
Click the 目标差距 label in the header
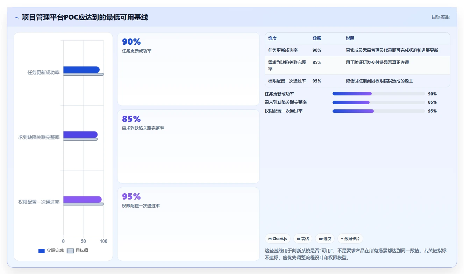click(x=440, y=17)
